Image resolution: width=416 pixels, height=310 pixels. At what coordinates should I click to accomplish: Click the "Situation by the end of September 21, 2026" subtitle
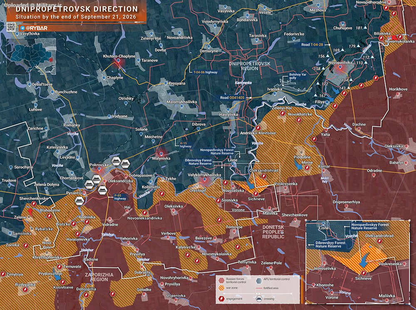point(76,17)
